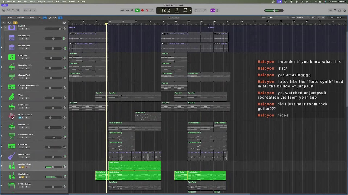Select the Studio Violins 1 instrument icon

12,166
